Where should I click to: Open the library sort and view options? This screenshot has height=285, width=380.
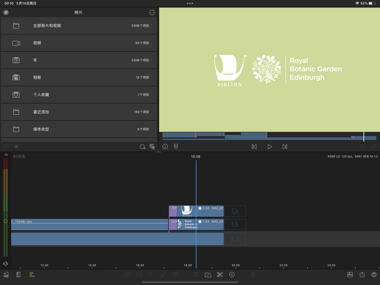coord(152,146)
